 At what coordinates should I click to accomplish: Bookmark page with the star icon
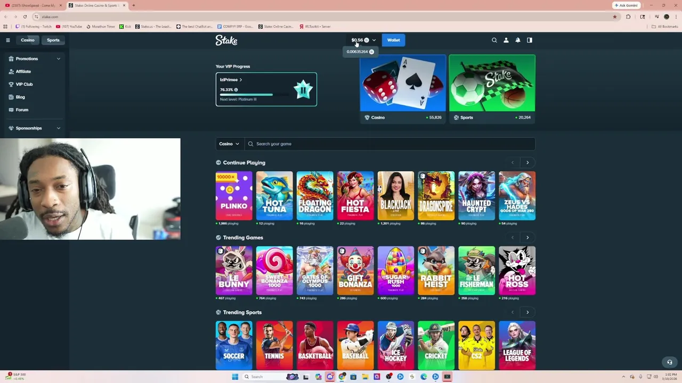coord(615,16)
